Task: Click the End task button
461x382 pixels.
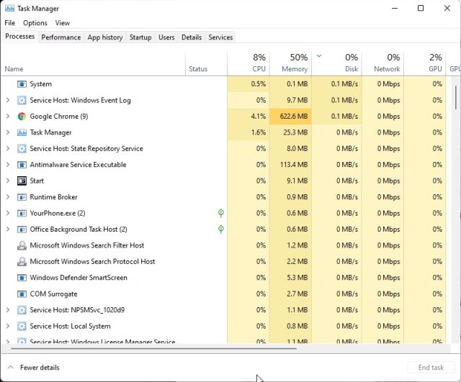Action: coord(431,368)
